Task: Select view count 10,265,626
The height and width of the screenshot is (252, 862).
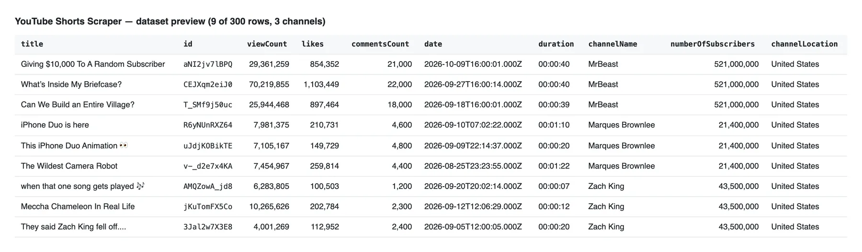Action: tap(269, 207)
